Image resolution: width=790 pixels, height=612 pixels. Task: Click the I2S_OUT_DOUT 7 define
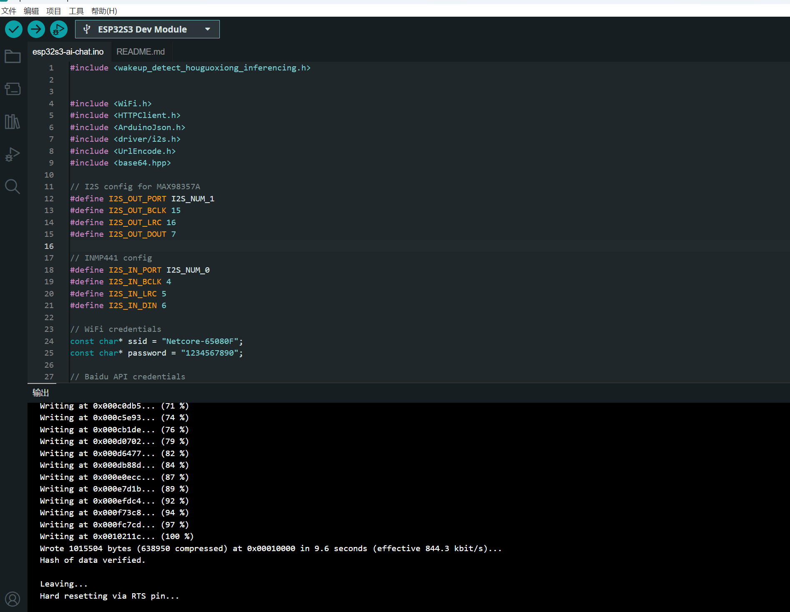(123, 234)
